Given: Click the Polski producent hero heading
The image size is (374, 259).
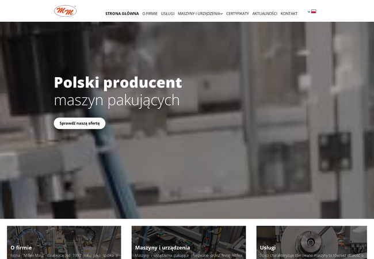Looking at the screenshot, I should tap(118, 82).
